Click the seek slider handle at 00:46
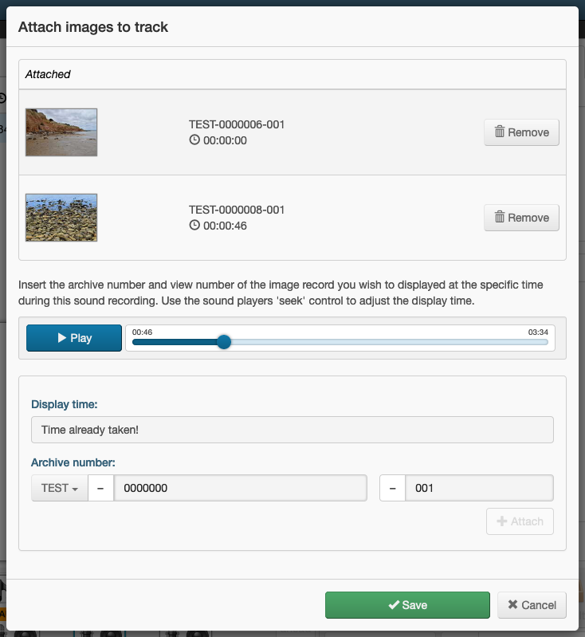 223,342
